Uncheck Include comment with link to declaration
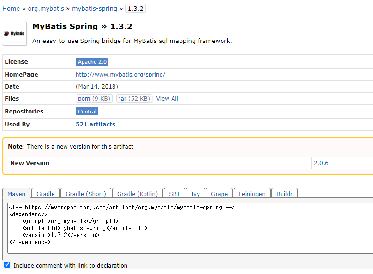The image size is (373, 274). tap(7, 265)
